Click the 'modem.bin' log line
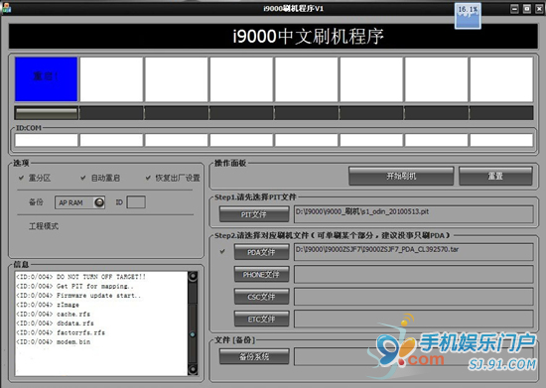The width and height of the screenshot is (546, 388). click(x=54, y=341)
